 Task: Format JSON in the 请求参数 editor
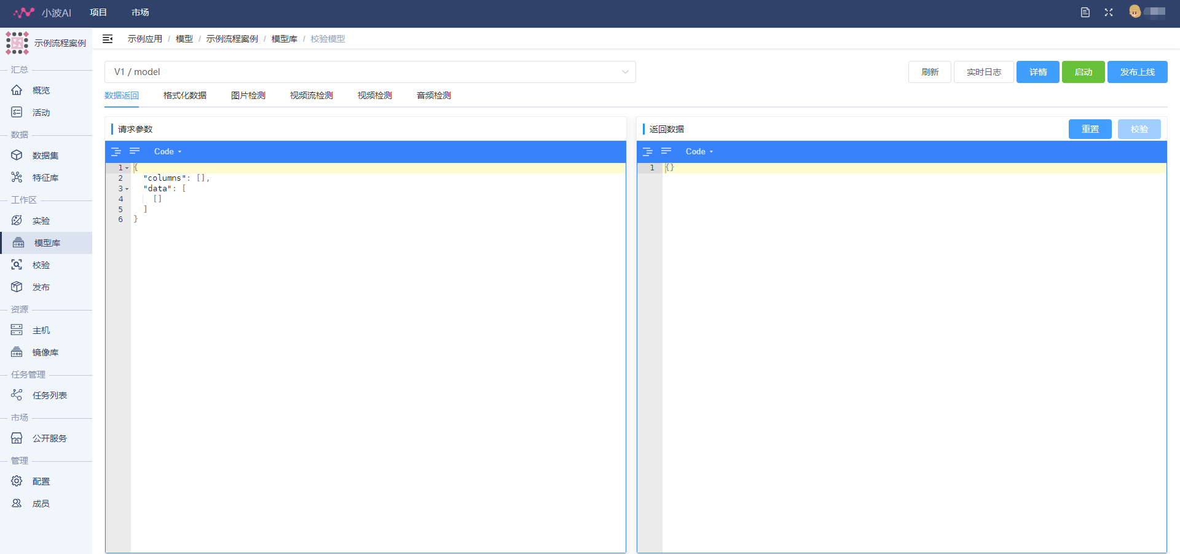click(116, 151)
